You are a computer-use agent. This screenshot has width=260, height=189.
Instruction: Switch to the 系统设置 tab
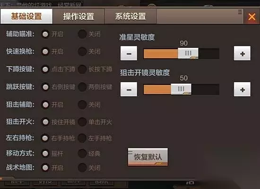(130, 17)
